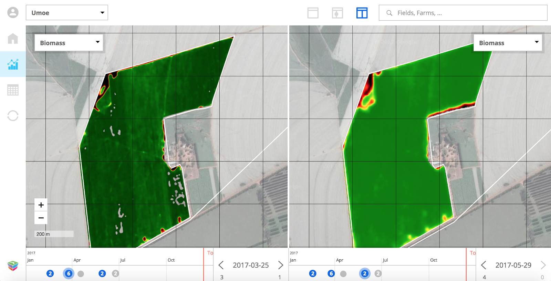
Task: Expand left map Biomass layer dropdown
Action: 69,43
